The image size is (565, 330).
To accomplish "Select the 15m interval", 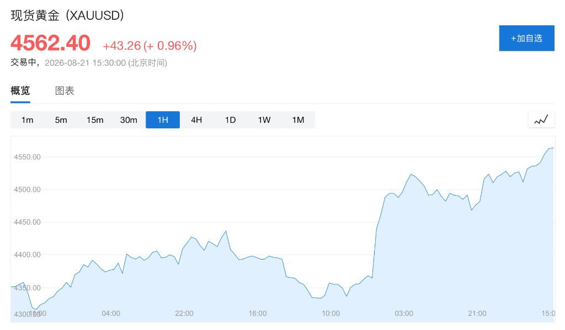I will tap(95, 120).
